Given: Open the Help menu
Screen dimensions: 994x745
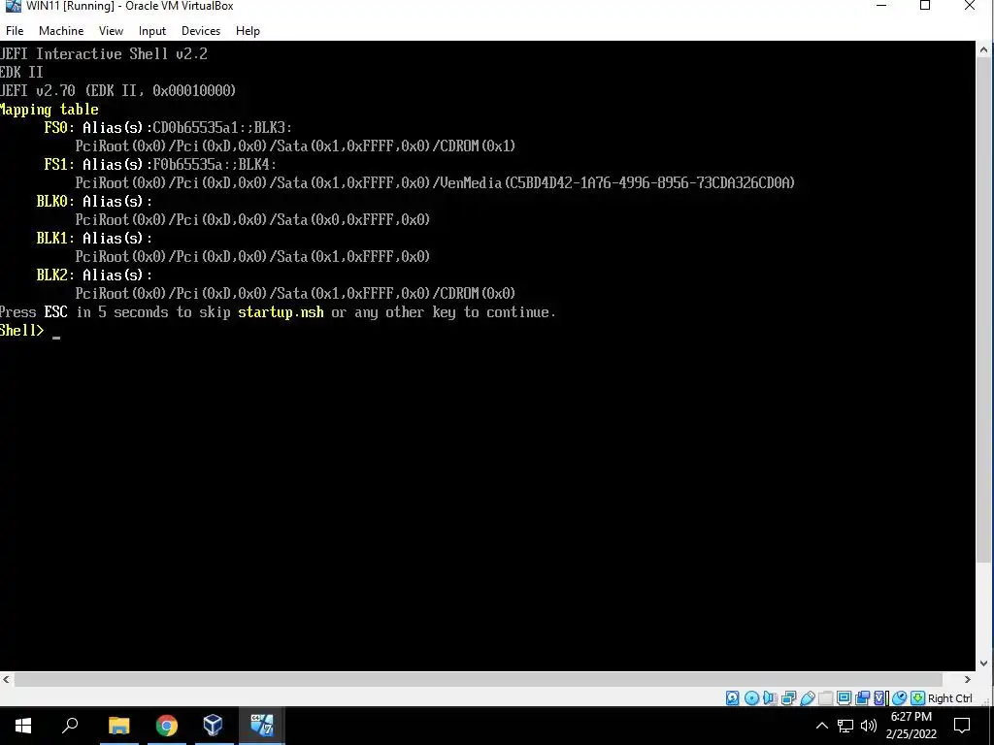Looking at the screenshot, I should [248, 30].
